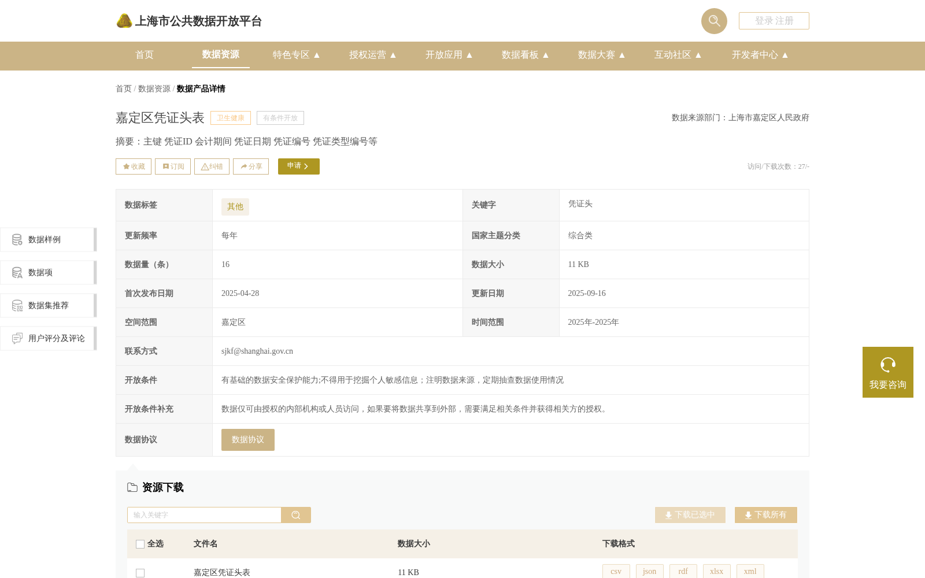The height and width of the screenshot is (578, 925).
Task: Expand the 开放应用 menu
Action: coord(449,55)
